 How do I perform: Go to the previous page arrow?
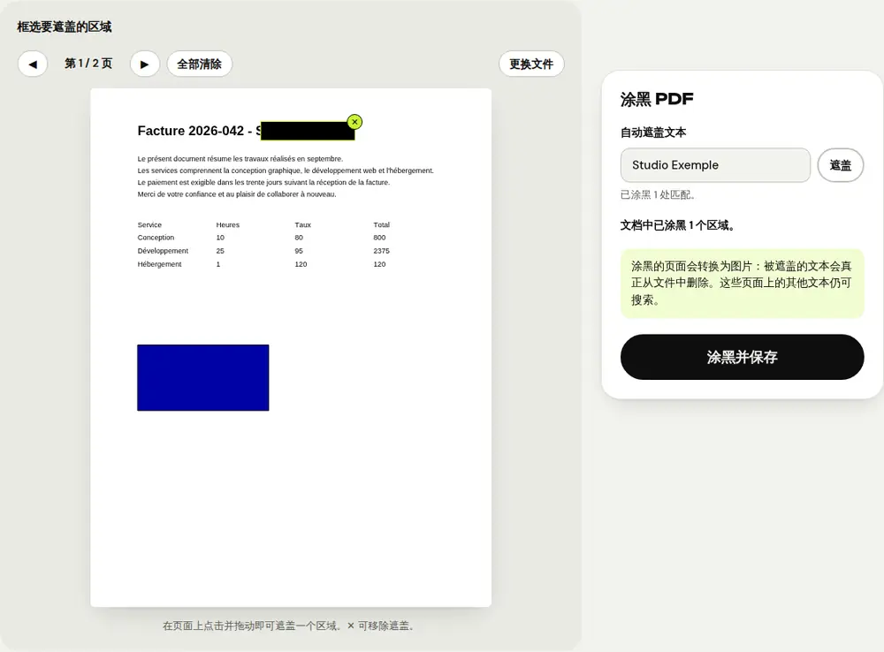(x=33, y=64)
